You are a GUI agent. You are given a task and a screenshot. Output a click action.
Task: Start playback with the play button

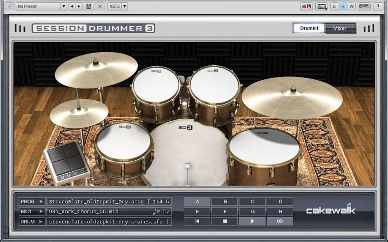[x=252, y=221]
